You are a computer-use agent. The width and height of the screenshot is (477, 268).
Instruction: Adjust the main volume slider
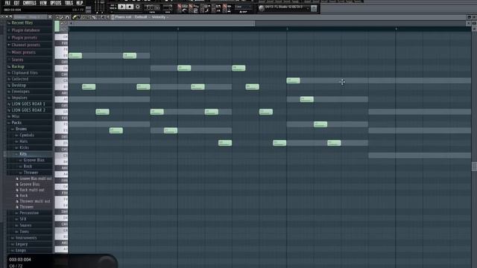(x=97, y=7)
